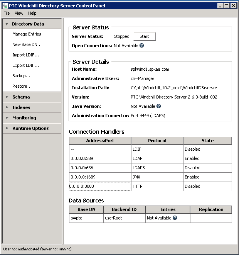Image resolution: width=239 pixels, height=255 pixels.
Task: Start the directory server
Action: (145, 36)
